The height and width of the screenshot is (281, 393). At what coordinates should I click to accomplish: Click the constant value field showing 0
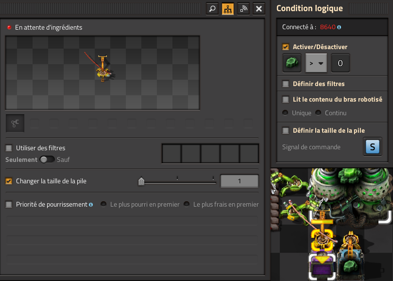pyautogui.click(x=340, y=63)
